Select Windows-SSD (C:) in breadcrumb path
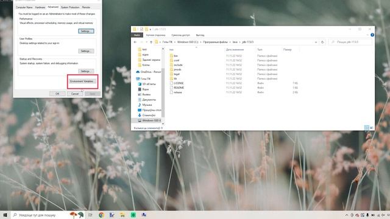This screenshot has height=219, width=390. pyautogui.click(x=188, y=42)
